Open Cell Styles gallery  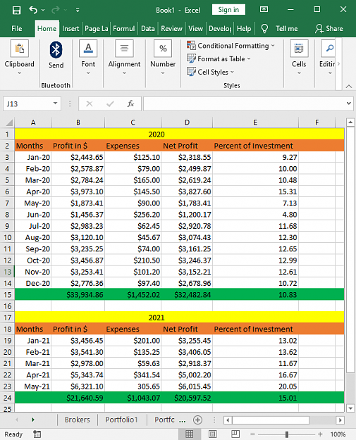[210, 72]
